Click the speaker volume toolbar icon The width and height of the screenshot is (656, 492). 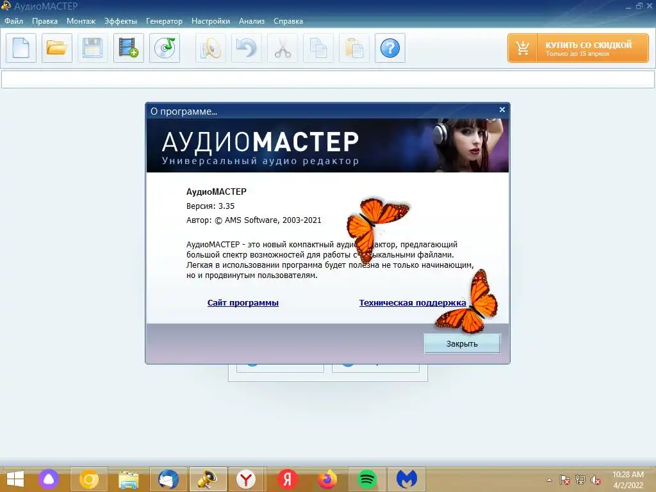[210, 48]
